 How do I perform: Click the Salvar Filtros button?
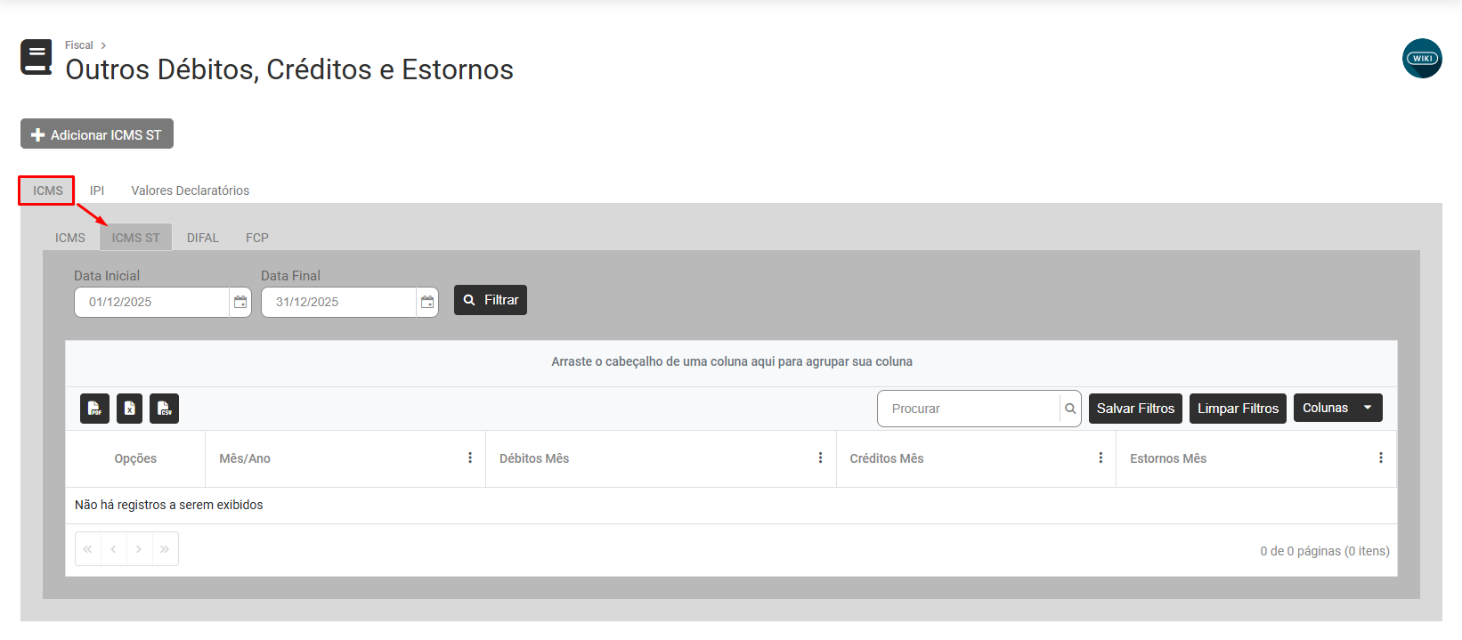click(1135, 409)
